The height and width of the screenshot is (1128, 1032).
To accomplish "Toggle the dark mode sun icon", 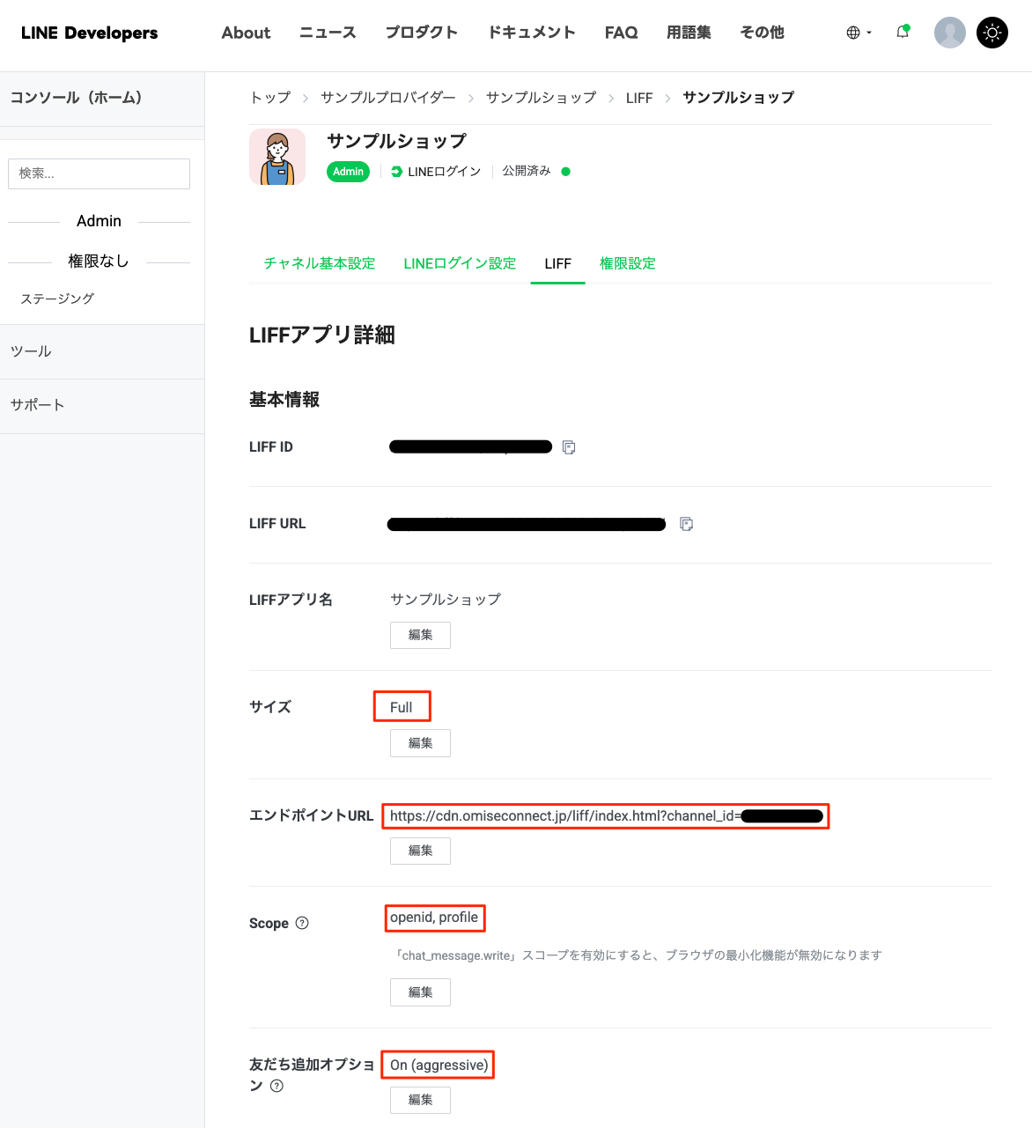I will 992,33.
